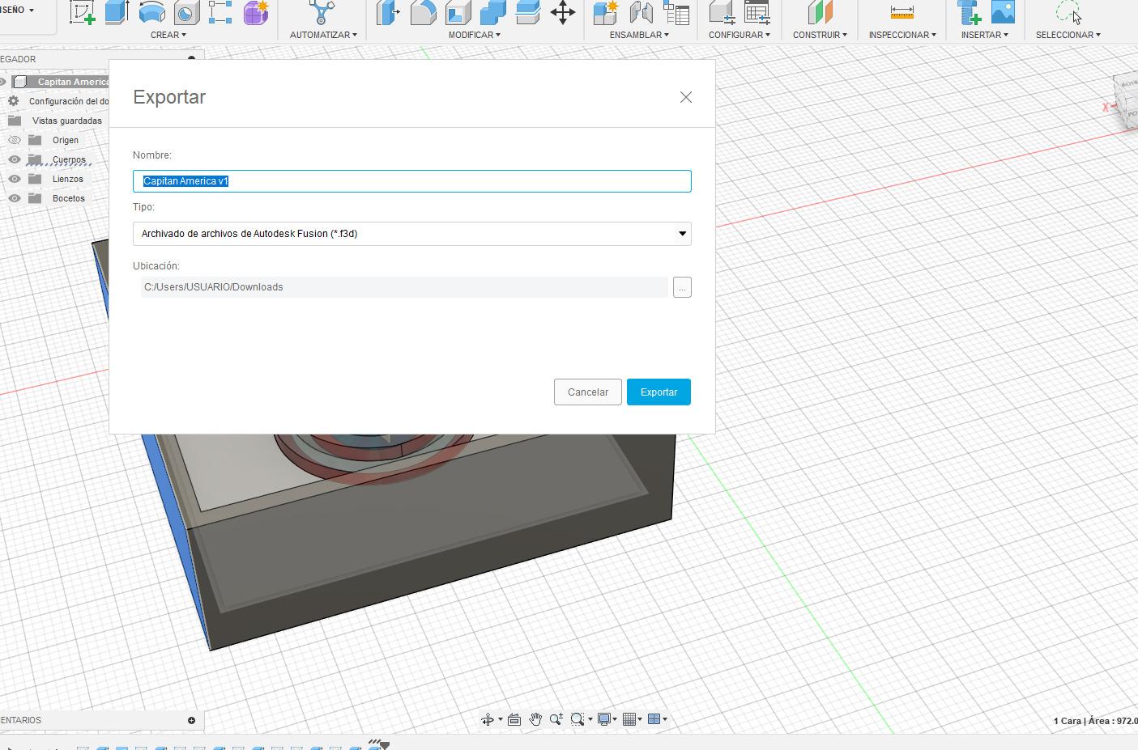This screenshot has width=1138, height=750.
Task: Select the Selection tool cursor icon
Action: click(x=1068, y=12)
